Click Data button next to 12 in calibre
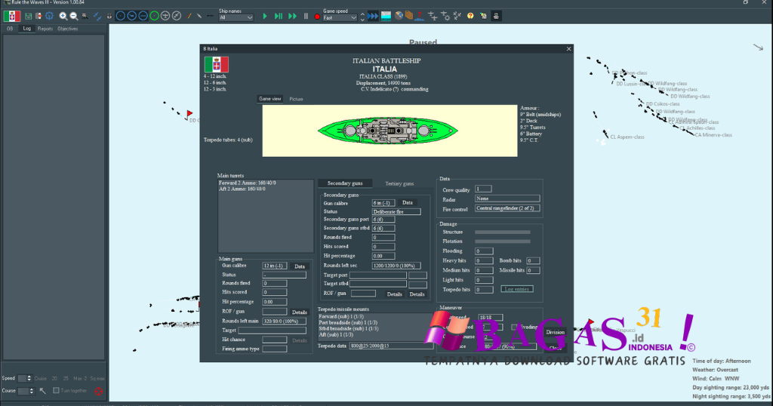This screenshot has width=773, height=406. pyautogui.click(x=299, y=266)
